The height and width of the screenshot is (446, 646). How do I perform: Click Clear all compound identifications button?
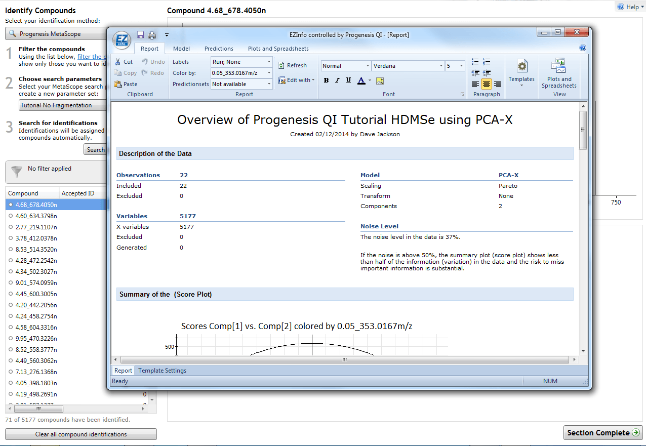(81, 434)
